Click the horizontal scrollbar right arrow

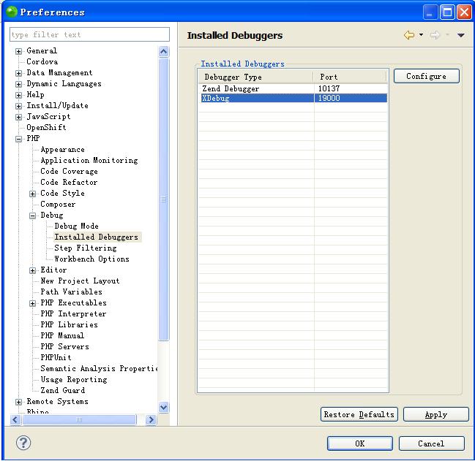pos(151,420)
